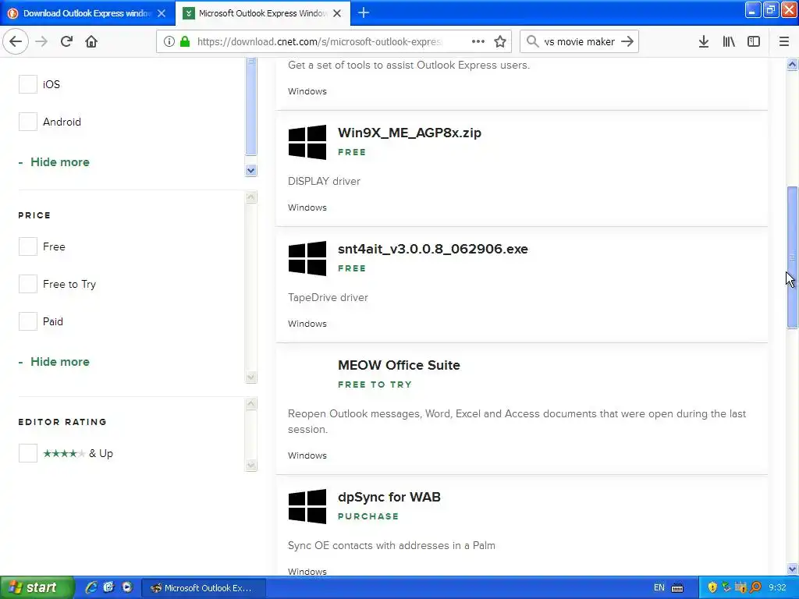Click up arrow of price filter scrollbar
The width and height of the screenshot is (799, 599).
[x=250, y=197]
